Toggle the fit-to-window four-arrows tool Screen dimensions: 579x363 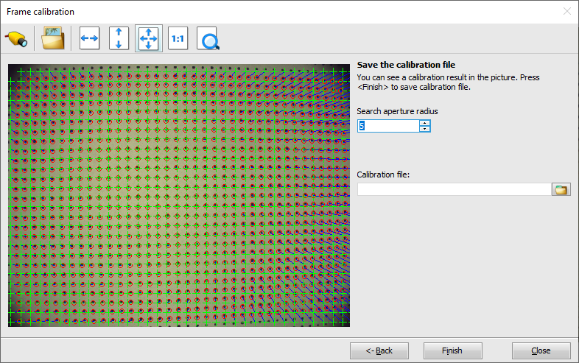click(x=149, y=38)
